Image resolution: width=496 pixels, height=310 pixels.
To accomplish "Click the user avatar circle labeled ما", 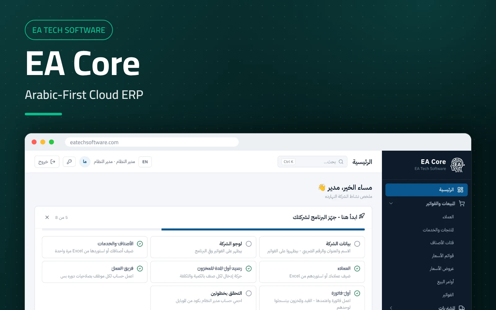I will click(x=85, y=162).
